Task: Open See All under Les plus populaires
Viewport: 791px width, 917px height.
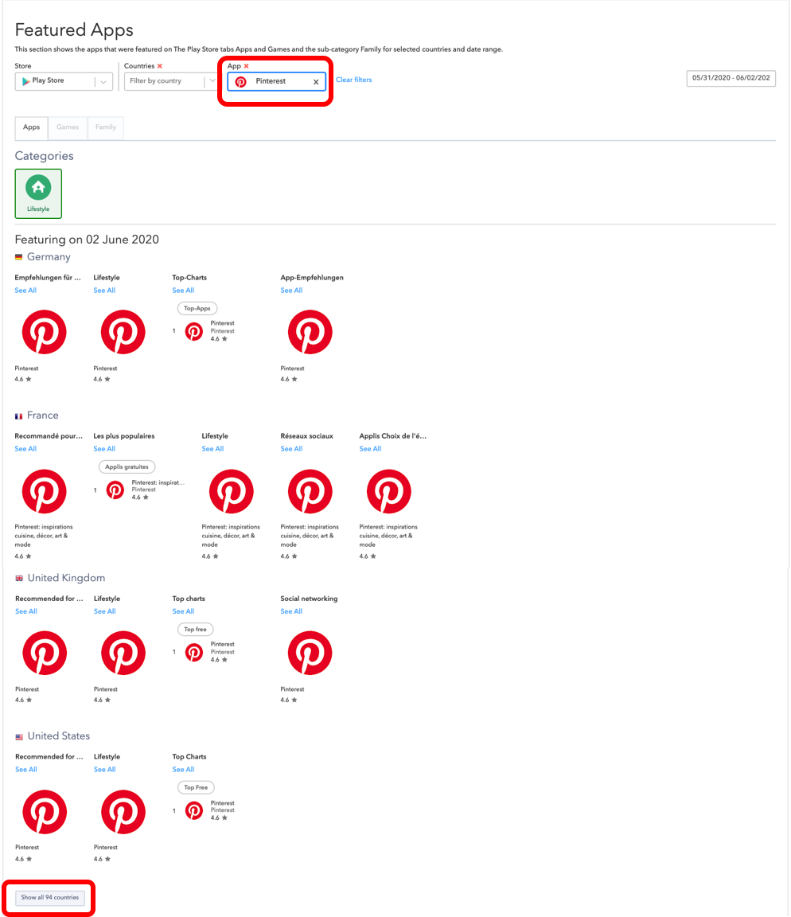Action: (104, 449)
